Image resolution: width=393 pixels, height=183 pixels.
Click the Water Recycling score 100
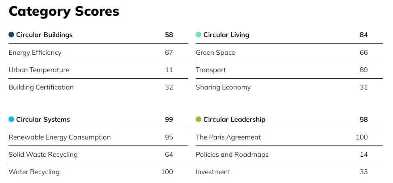click(x=167, y=172)
